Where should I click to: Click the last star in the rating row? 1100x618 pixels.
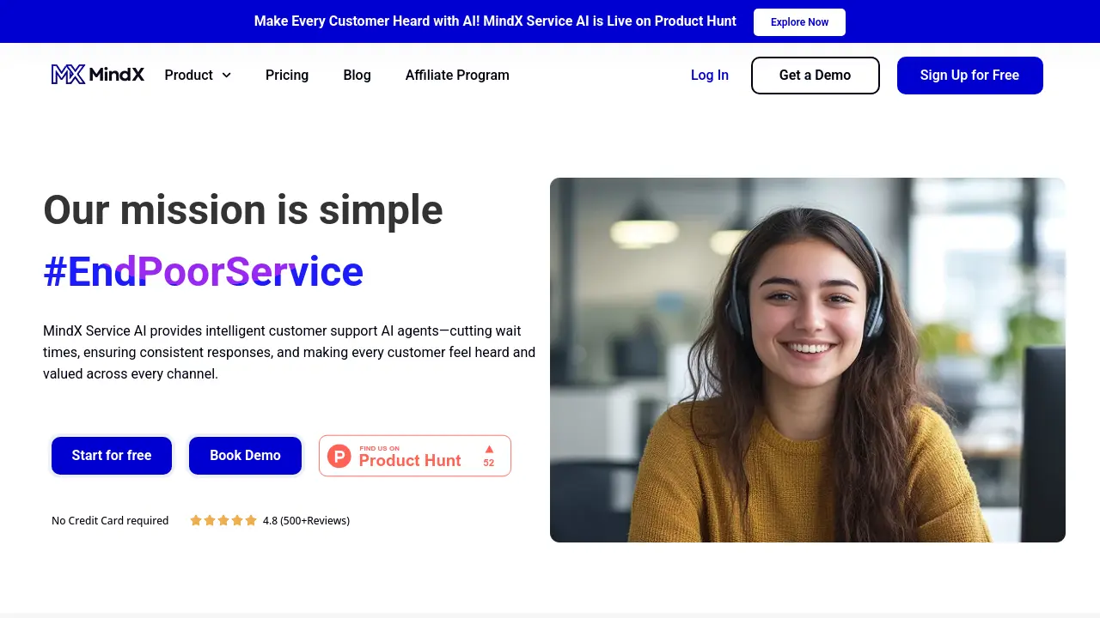[251, 520]
